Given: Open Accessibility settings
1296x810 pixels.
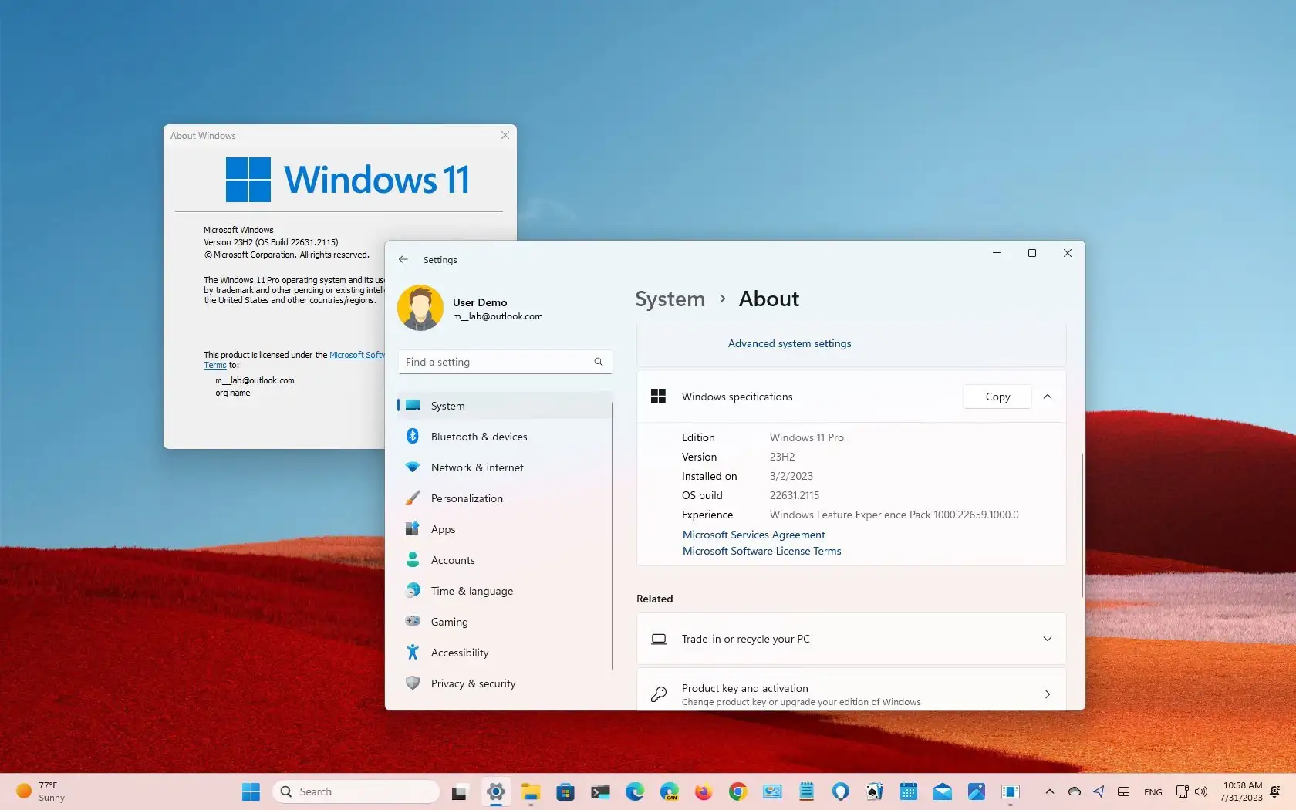Looking at the screenshot, I should 505,653.
